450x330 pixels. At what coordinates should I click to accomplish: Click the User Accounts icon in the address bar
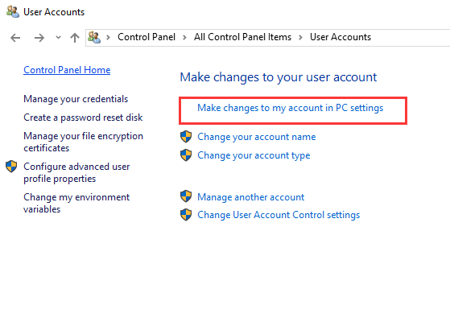coord(94,37)
